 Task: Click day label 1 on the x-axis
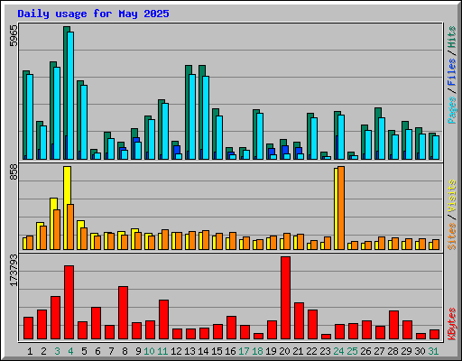point(30,351)
